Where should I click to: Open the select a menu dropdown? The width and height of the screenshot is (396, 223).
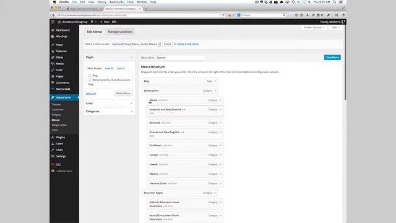[136, 44]
